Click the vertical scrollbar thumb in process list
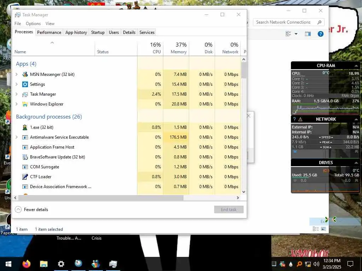 pos(244,70)
